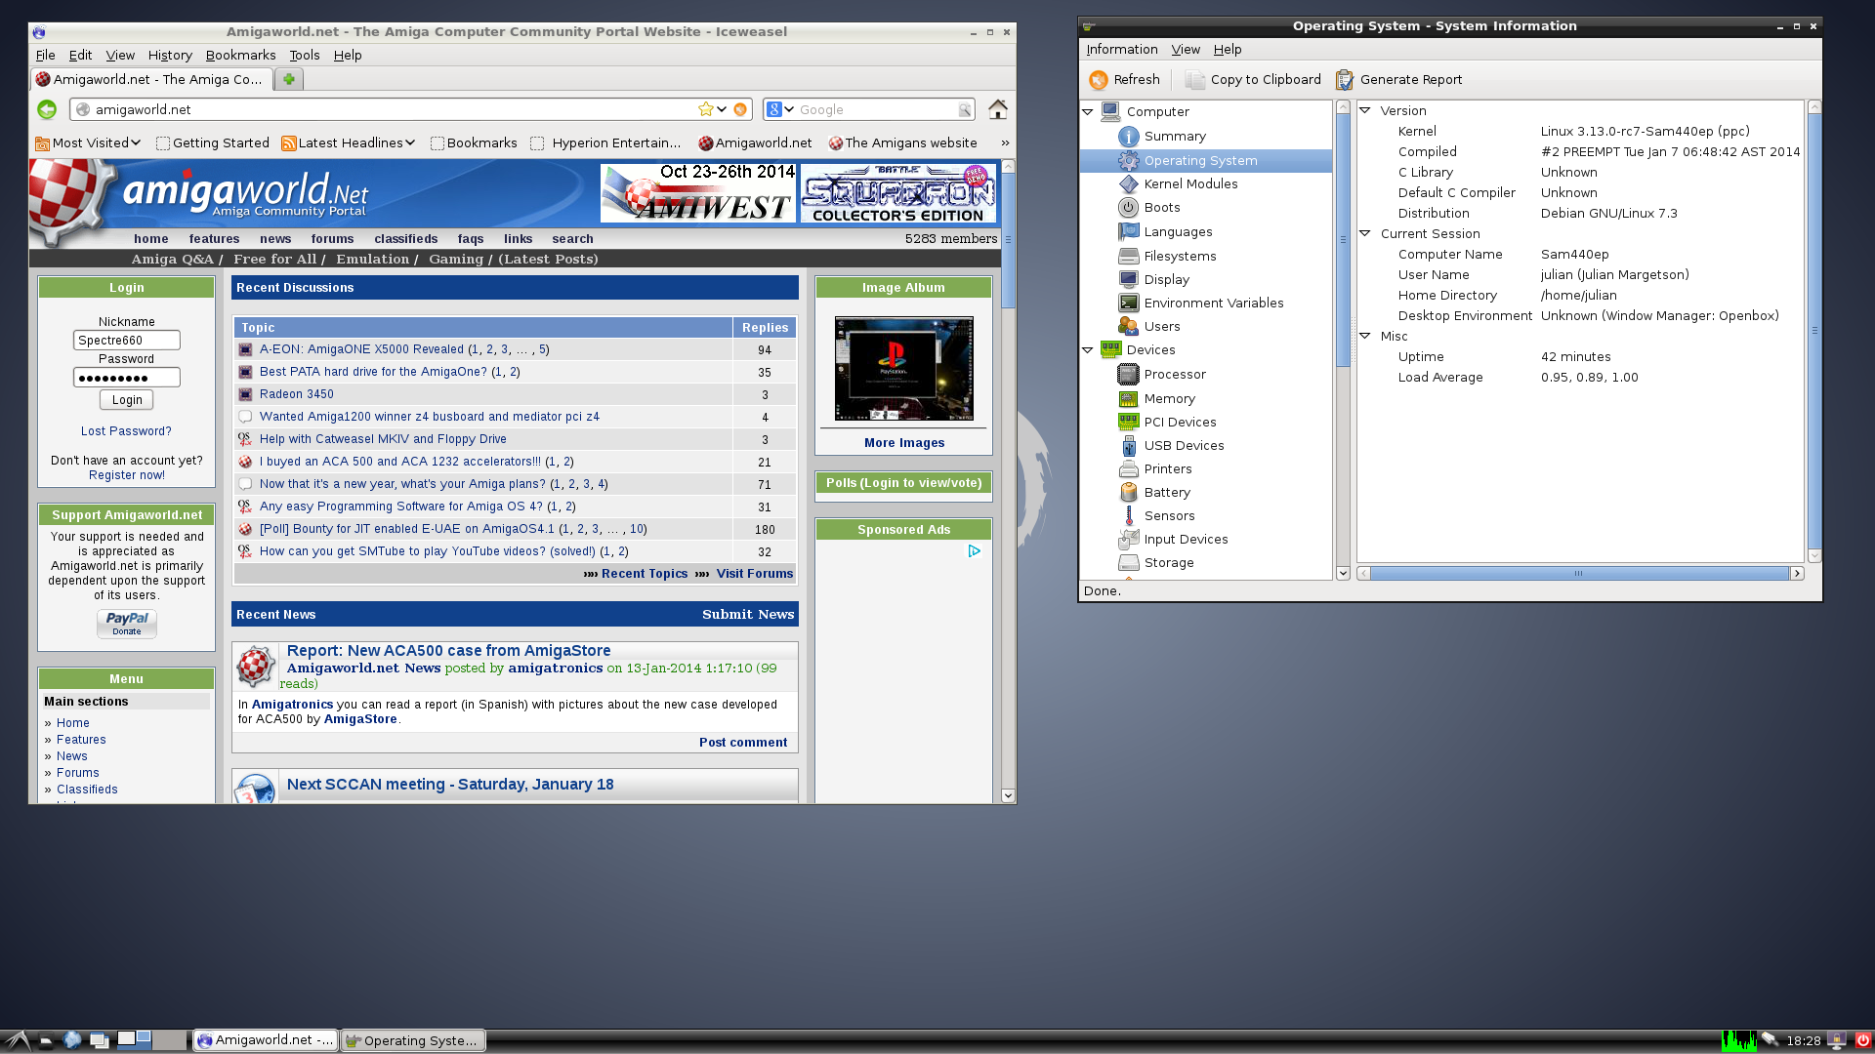Click the Login button
Viewport: 1875px width, 1054px height.
126,399
